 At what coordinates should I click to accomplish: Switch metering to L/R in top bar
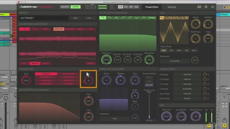(x=120, y=7)
